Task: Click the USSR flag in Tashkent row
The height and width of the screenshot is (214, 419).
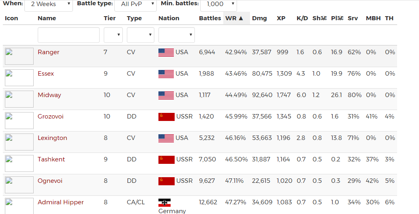Action: pos(166,159)
